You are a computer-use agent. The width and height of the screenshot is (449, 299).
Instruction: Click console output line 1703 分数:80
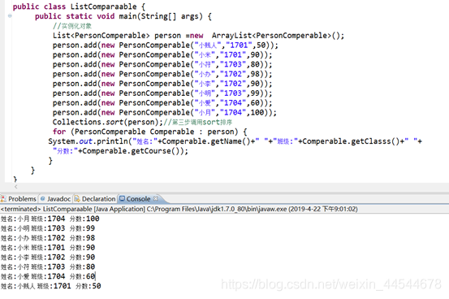click(x=48, y=266)
